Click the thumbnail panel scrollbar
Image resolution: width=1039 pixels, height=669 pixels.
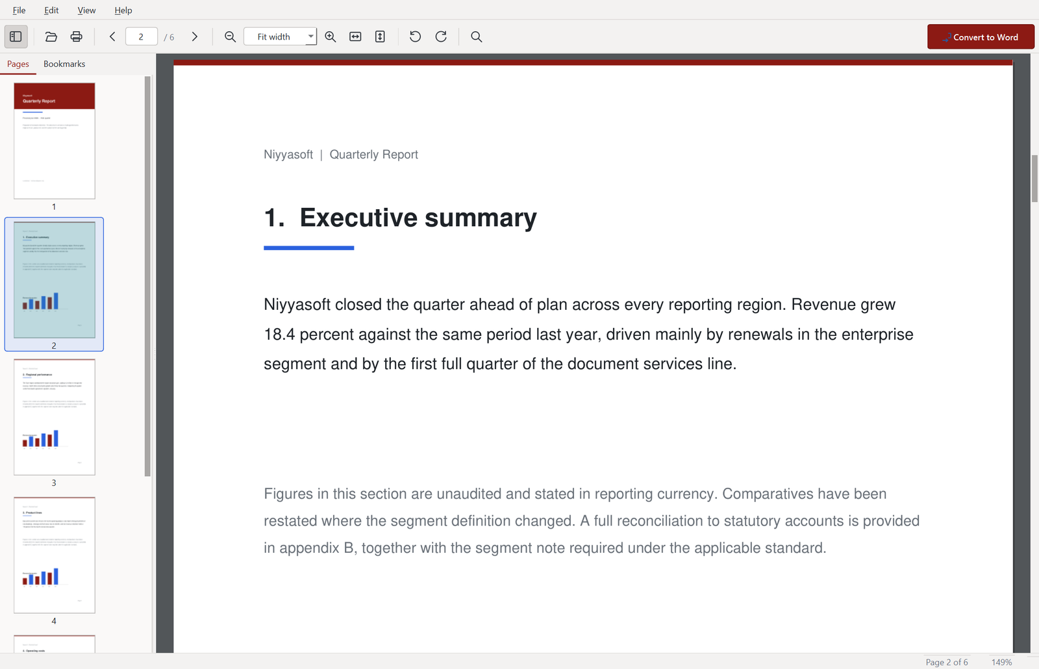[147, 276]
